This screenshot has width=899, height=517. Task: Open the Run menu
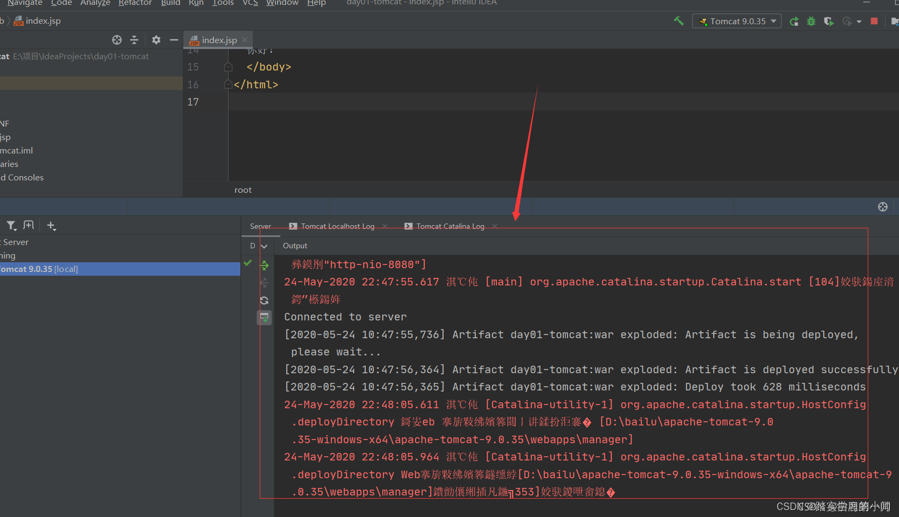pyautogui.click(x=196, y=3)
